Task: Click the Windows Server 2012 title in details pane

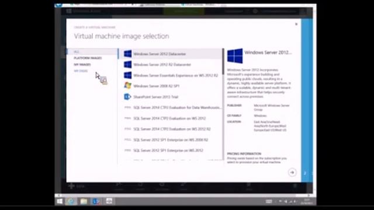Action: click(x=268, y=52)
